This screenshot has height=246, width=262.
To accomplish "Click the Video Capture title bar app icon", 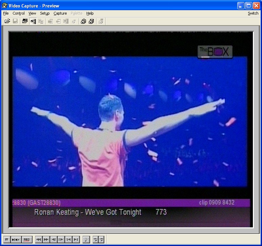I will (4, 5).
